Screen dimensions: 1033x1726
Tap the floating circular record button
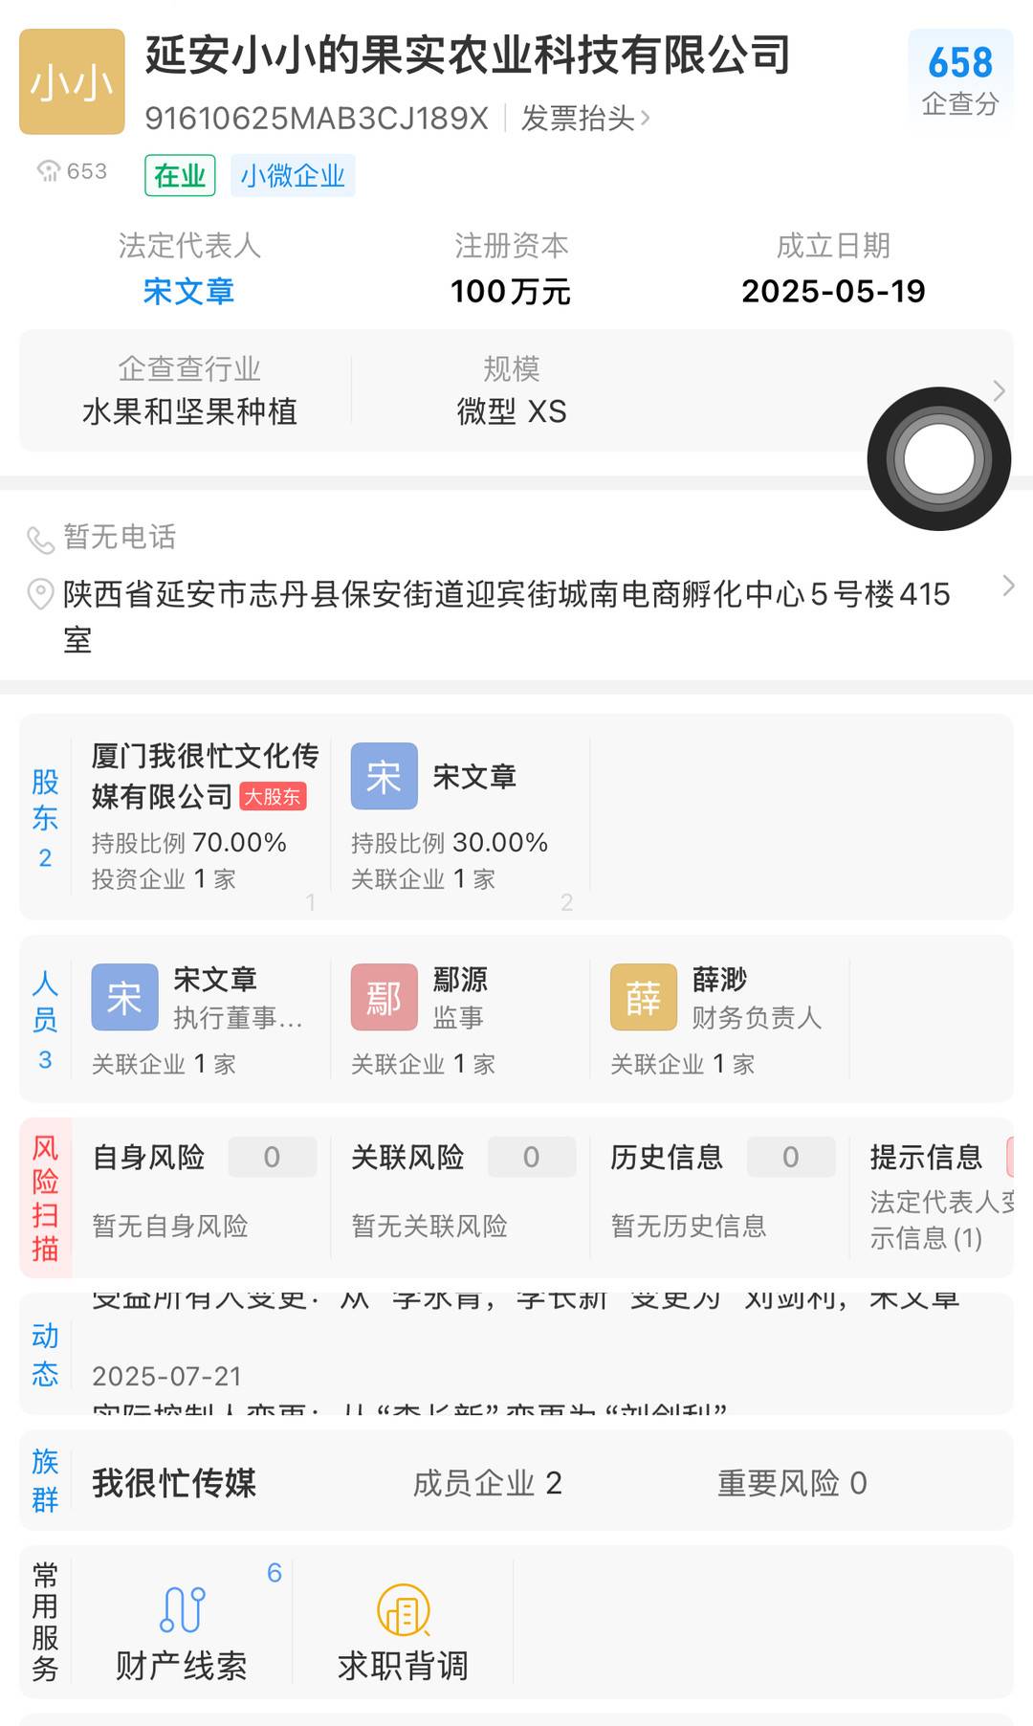(938, 459)
